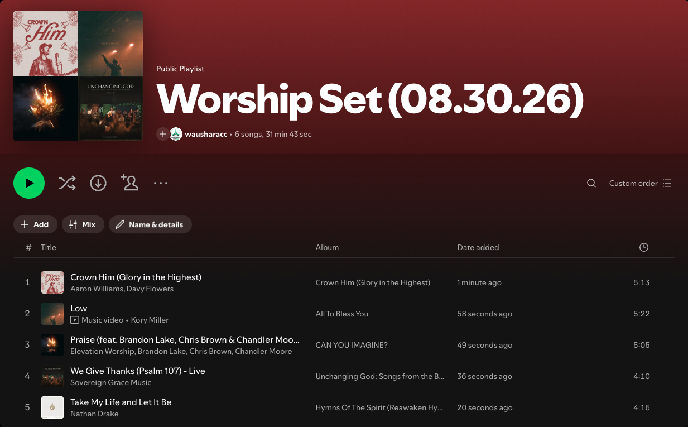Viewport: 688px width, 427px height.
Task: Open the three-dot more options menu
Action: click(x=161, y=183)
